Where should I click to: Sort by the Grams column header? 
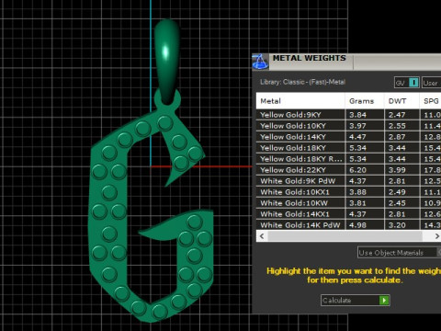click(x=365, y=101)
